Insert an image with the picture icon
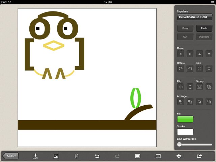The image size is (216, 162). pos(56,156)
